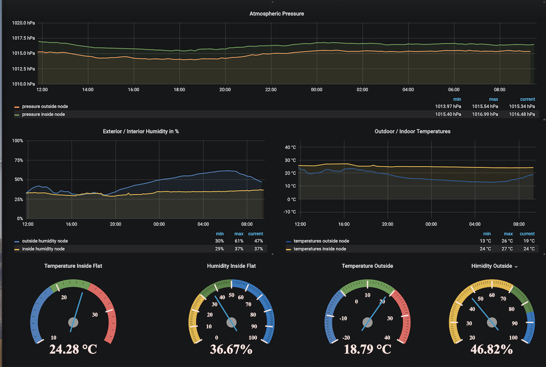The height and width of the screenshot is (367, 546).
Task: Click blue color swatch of outside humidity node
Action: [17, 241]
